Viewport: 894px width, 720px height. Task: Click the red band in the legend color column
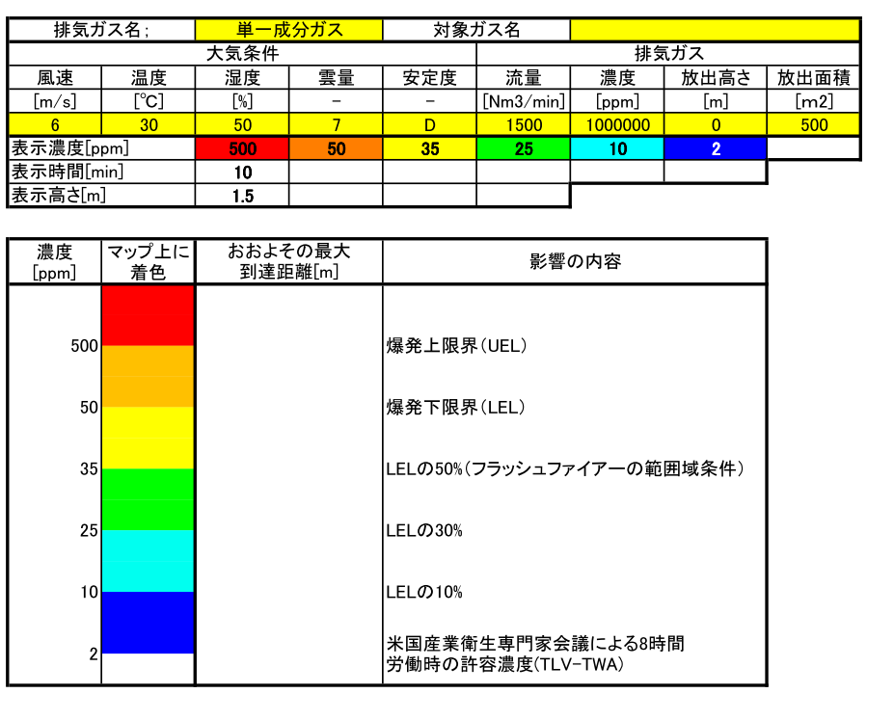(149, 315)
